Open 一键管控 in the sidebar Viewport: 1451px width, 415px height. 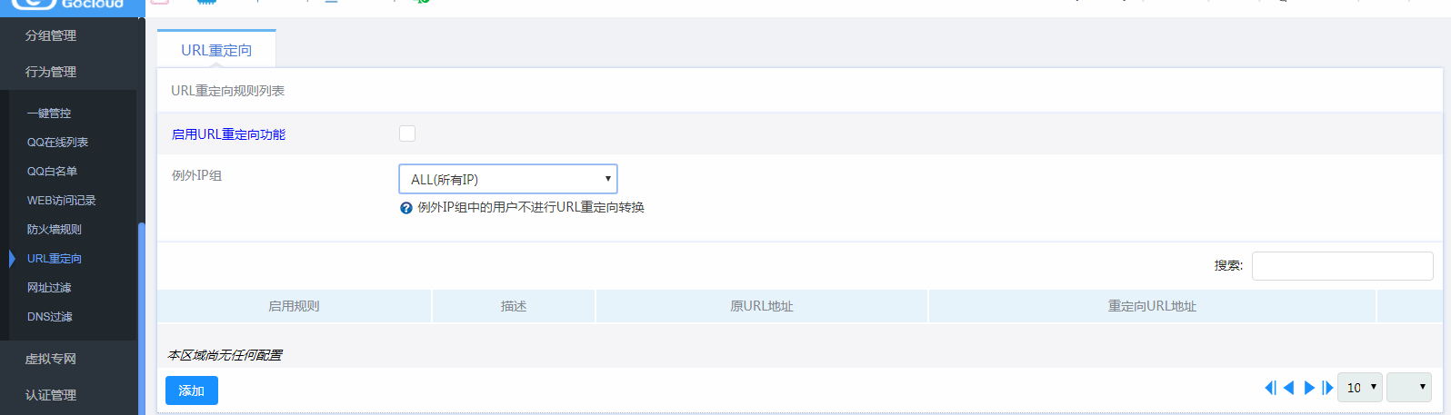[x=49, y=114]
